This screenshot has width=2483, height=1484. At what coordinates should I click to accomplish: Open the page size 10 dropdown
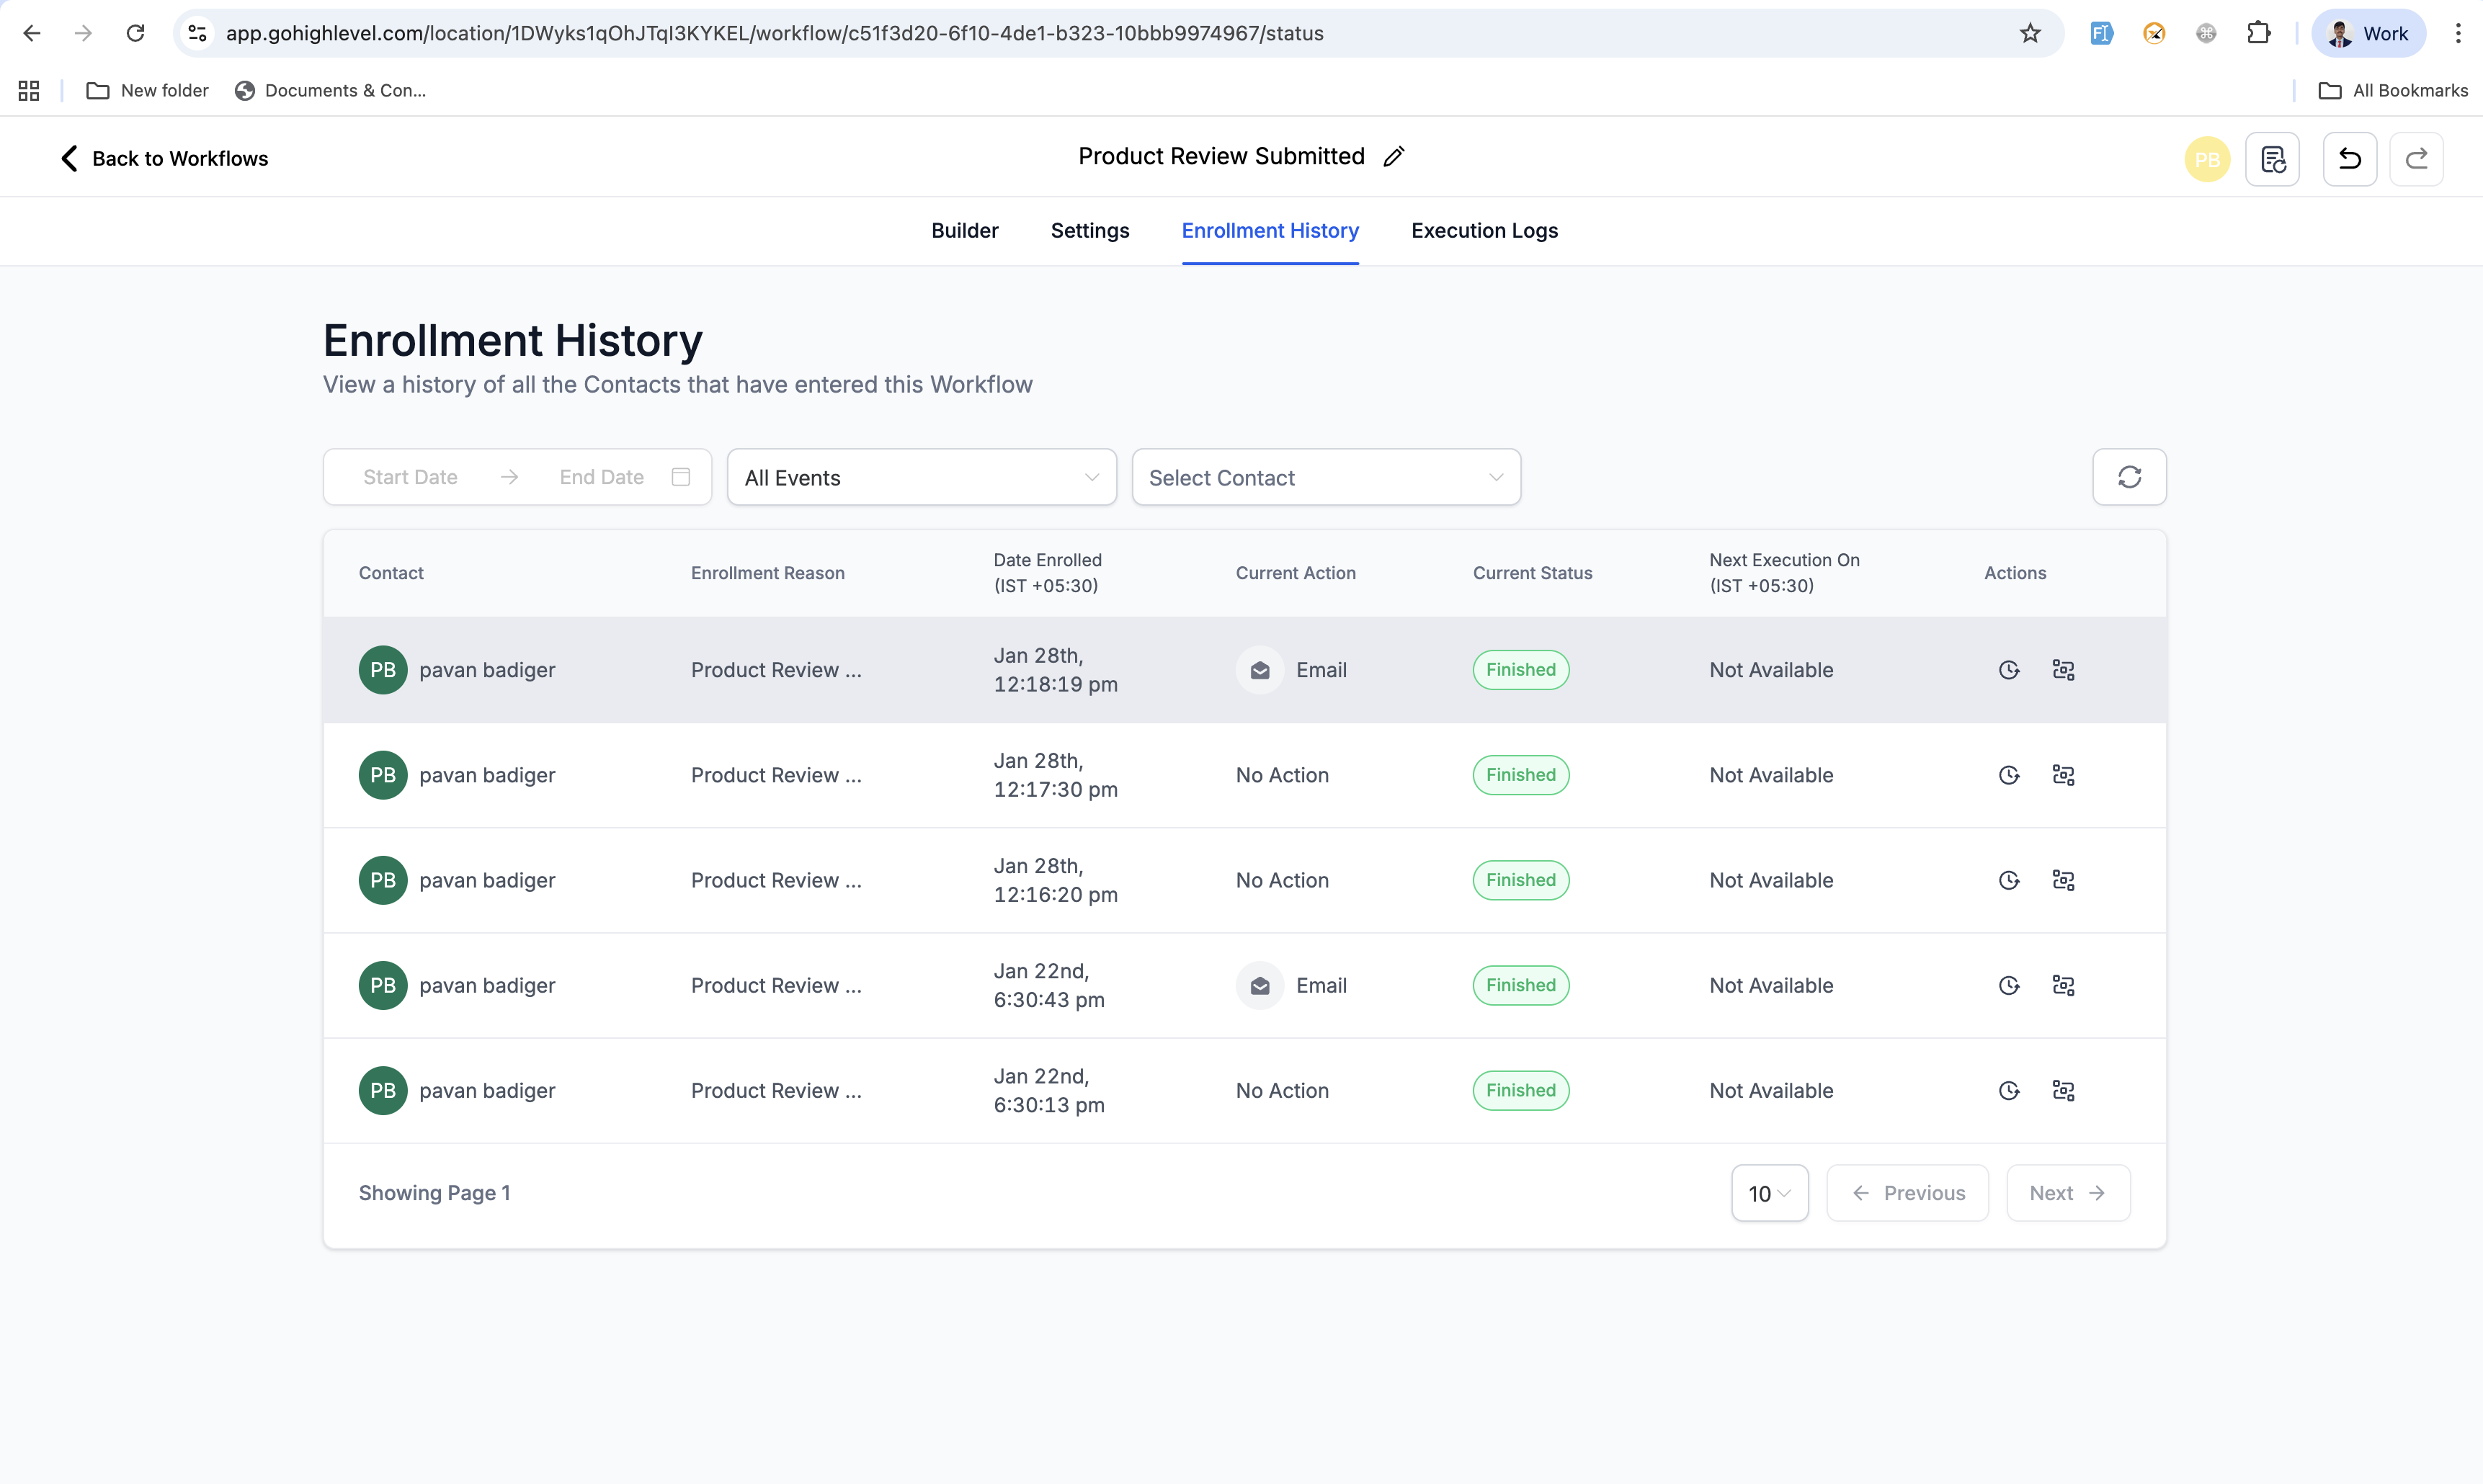pos(1769,1193)
